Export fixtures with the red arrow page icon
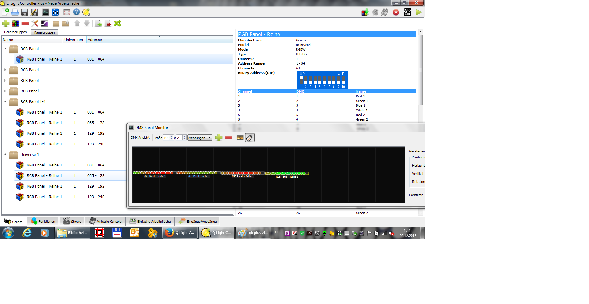 [x=108, y=23]
